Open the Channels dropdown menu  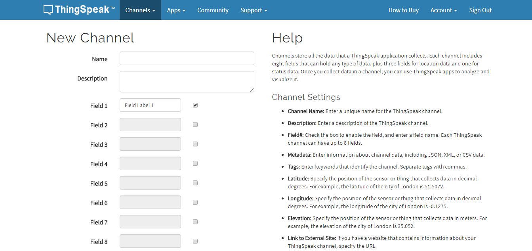[x=140, y=10]
